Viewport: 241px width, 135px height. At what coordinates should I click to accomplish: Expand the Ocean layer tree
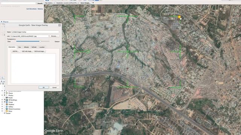click(2, 102)
